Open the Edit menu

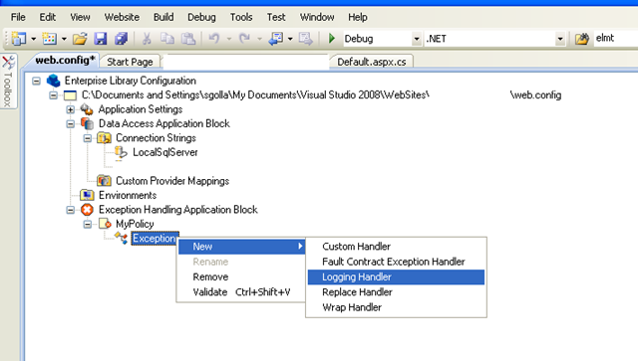[x=47, y=17]
